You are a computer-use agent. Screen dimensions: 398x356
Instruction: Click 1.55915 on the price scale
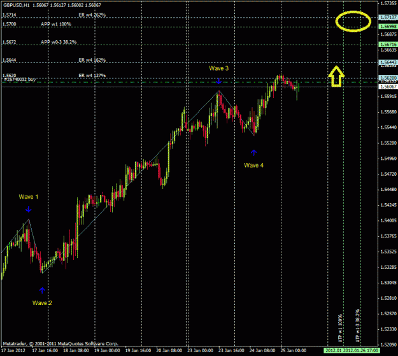(x=388, y=97)
